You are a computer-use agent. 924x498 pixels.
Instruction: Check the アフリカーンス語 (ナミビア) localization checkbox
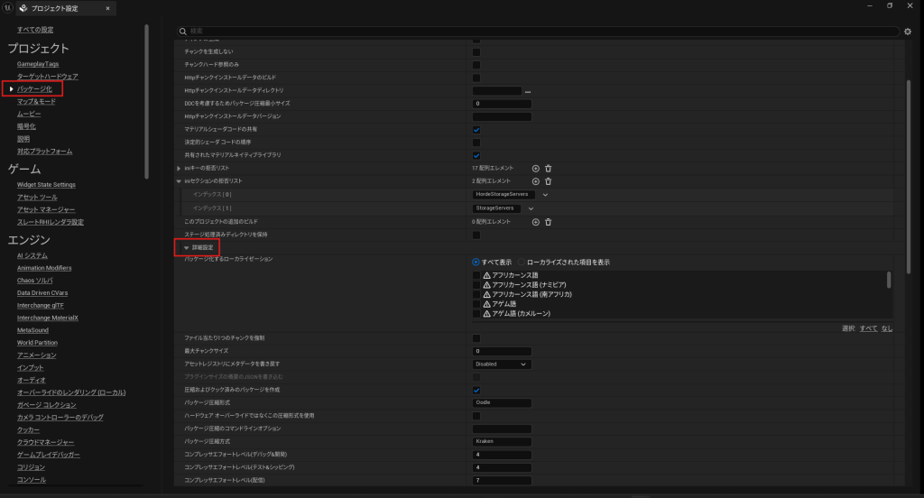[476, 284]
